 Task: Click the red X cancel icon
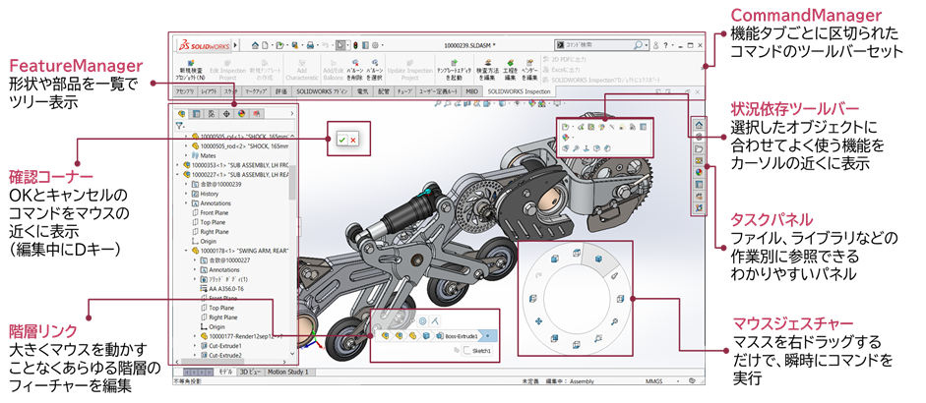[x=352, y=141]
